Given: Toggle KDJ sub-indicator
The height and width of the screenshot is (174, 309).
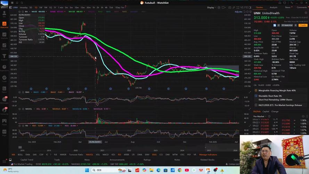Looking at the screenshot, I should 113,155.
